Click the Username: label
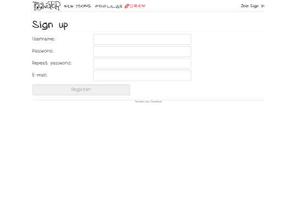The image size is (297, 222). pos(43,39)
